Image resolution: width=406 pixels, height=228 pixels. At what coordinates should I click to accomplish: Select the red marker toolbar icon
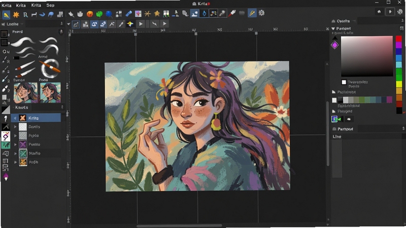click(x=232, y=13)
